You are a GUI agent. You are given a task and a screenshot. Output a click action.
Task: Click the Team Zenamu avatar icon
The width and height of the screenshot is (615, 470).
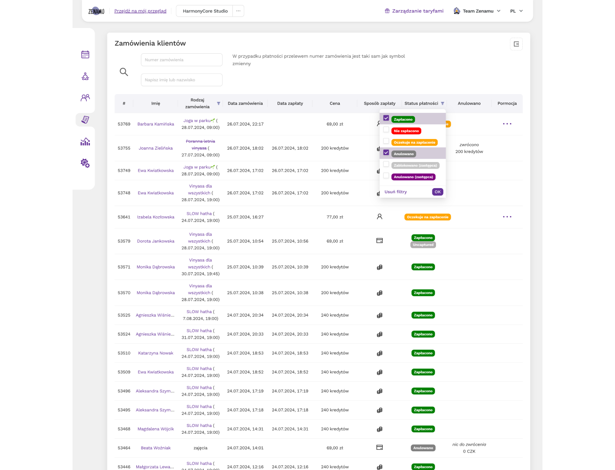tap(457, 11)
